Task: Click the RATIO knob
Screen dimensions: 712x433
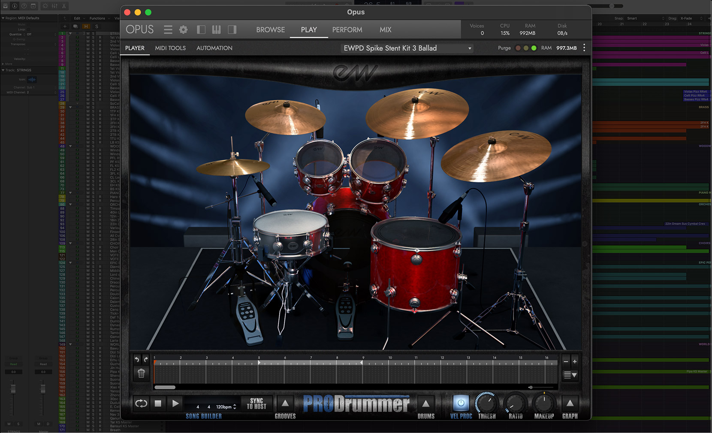Action: (515, 403)
